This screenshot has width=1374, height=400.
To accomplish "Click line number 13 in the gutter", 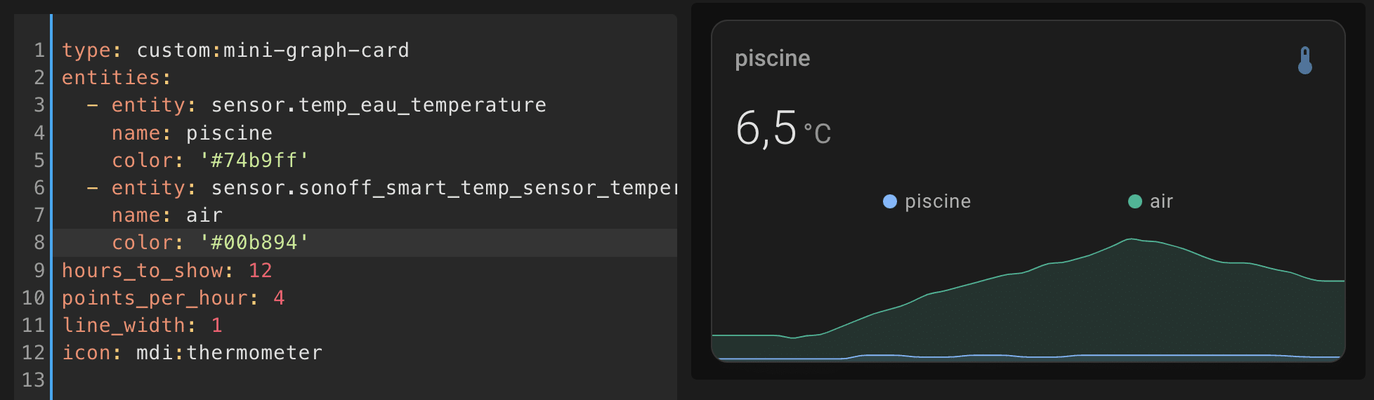I will pyautogui.click(x=33, y=380).
